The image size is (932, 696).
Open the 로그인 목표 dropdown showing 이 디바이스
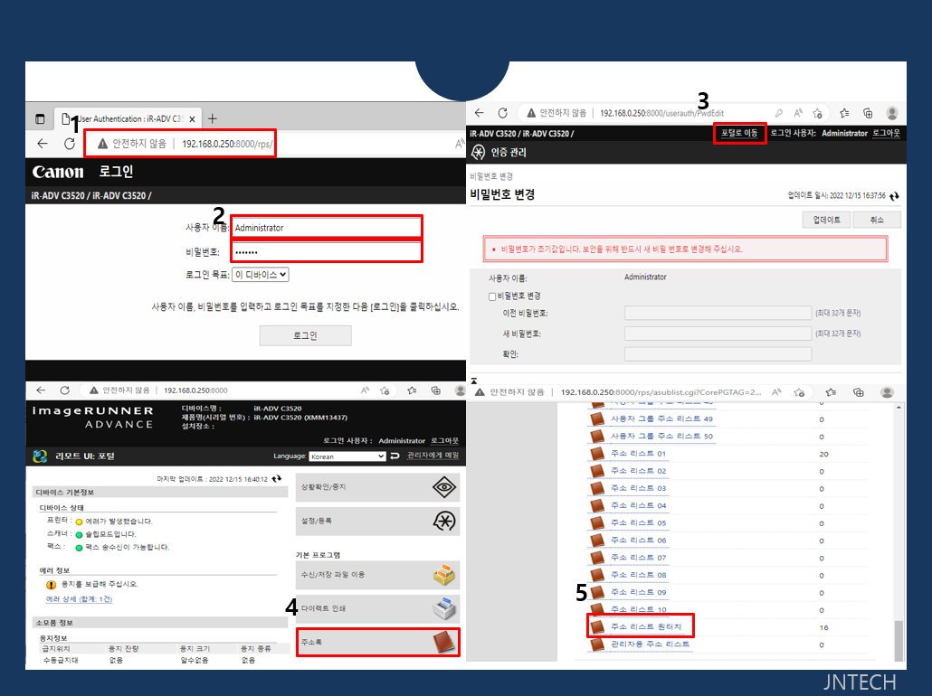coord(261,275)
